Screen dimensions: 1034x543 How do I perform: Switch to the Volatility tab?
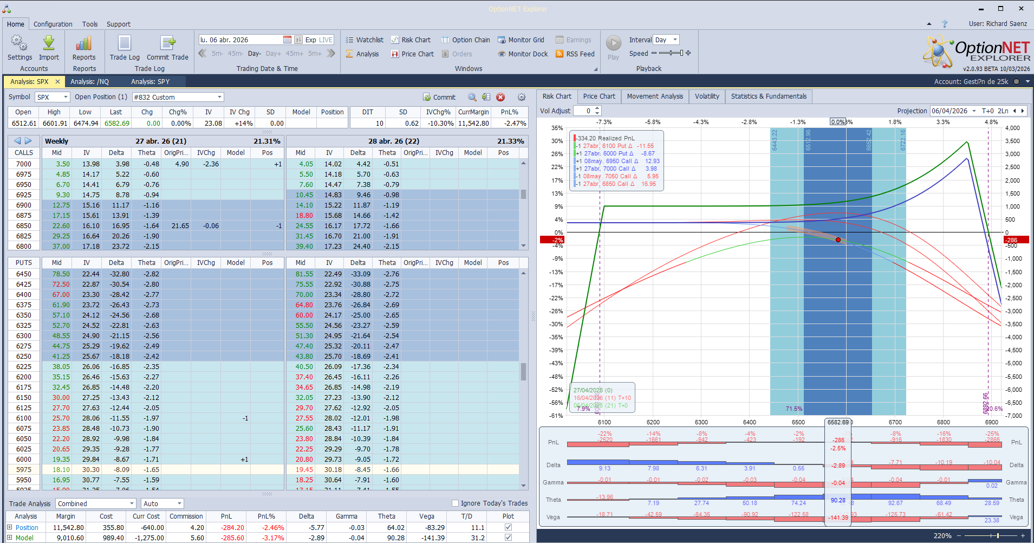pos(707,96)
